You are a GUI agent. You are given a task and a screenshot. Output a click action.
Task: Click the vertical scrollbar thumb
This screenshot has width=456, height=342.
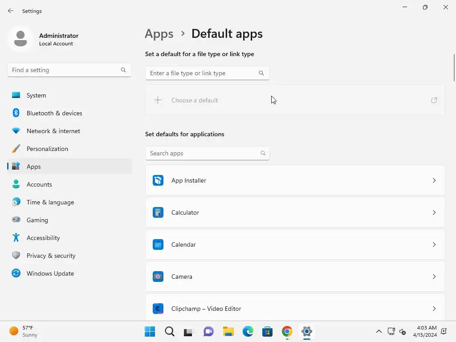click(x=454, y=68)
